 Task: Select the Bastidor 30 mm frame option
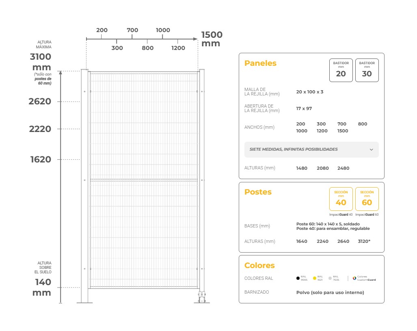coord(367,70)
